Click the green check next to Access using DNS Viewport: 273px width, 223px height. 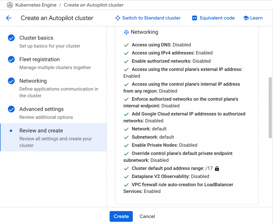coord(126,45)
